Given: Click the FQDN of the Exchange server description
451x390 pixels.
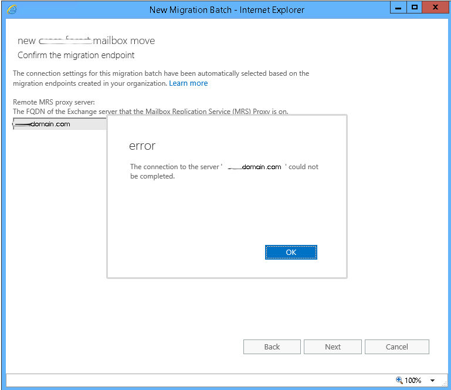Looking at the screenshot, I should pos(150,112).
